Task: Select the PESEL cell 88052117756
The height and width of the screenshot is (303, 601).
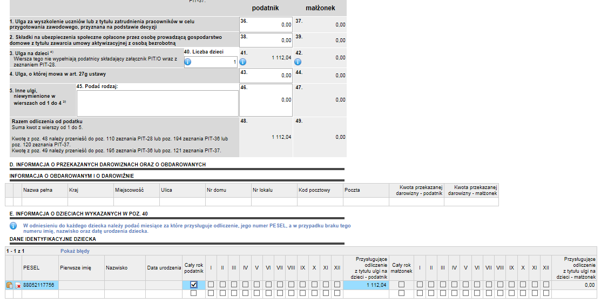Action: (x=40, y=285)
